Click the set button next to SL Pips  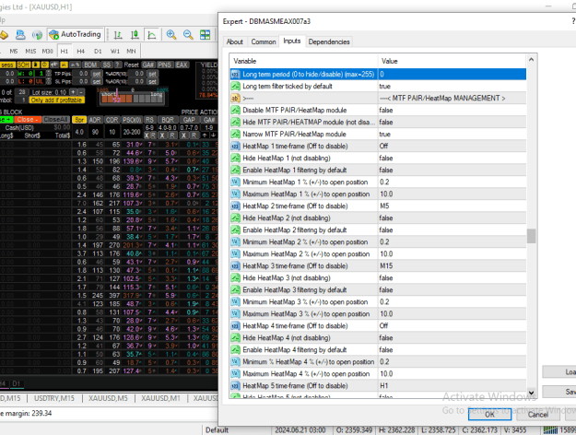pos(97,81)
